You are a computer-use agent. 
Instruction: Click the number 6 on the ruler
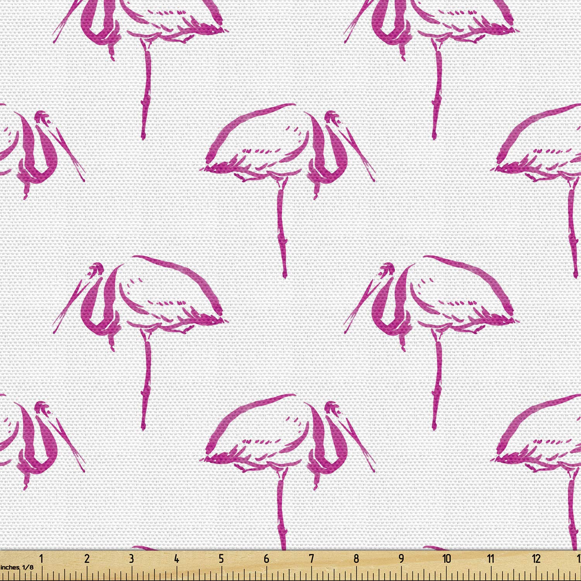tap(266, 559)
